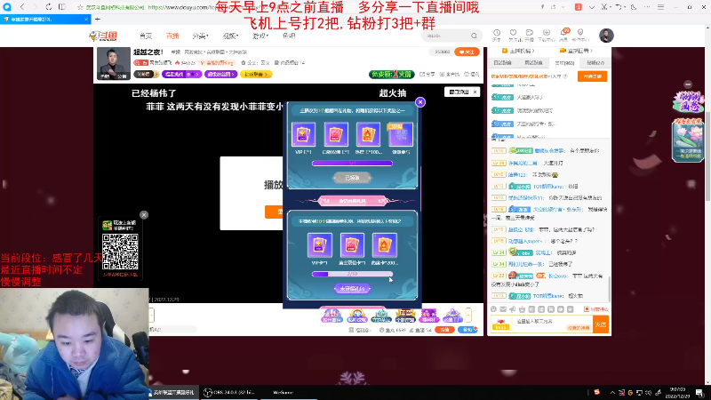The image size is (711, 400).
Task: Click the 2/10 progress bar in popup
Action: 352,274
